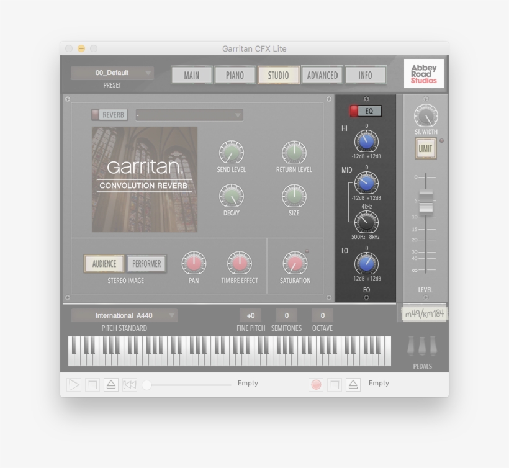Adjust the Timbre Effect knob
This screenshot has width=509, height=468.
pos(240,264)
